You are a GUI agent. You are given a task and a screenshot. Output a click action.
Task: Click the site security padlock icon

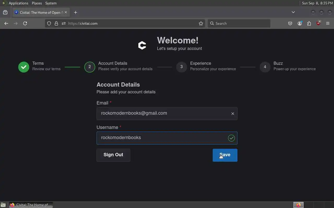tap(56, 23)
